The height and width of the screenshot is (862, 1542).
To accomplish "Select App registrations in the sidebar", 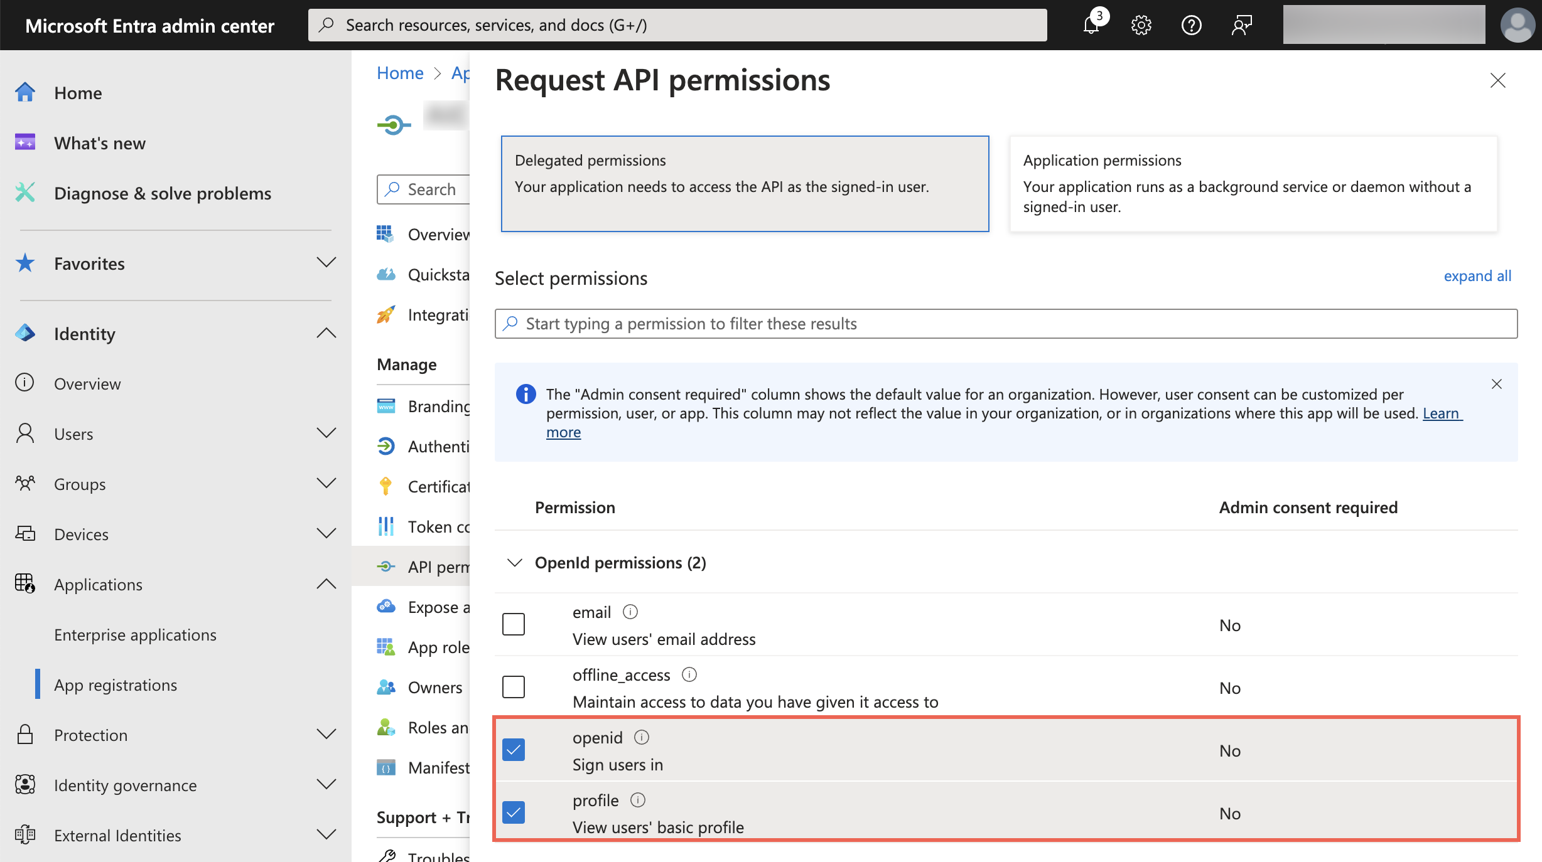I will tap(115, 684).
